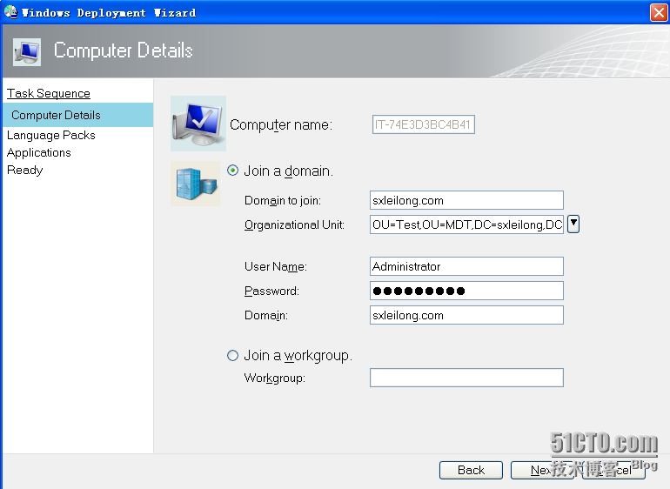Open the Organizational Unit dropdown arrow
The height and width of the screenshot is (489, 670).
click(573, 224)
